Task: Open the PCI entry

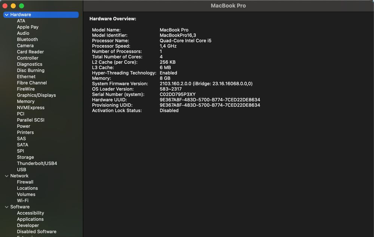Action: pyautogui.click(x=21, y=114)
